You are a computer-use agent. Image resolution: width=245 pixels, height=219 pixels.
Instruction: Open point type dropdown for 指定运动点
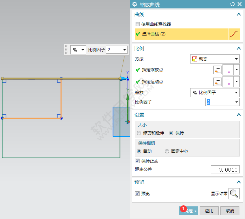[237, 82]
